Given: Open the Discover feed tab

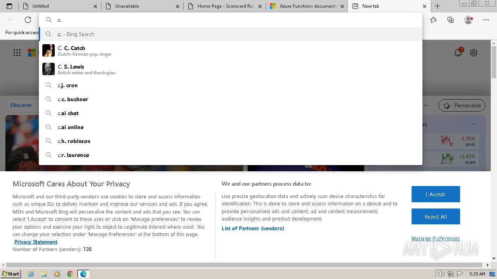Looking at the screenshot, I should pyautogui.click(x=21, y=105).
